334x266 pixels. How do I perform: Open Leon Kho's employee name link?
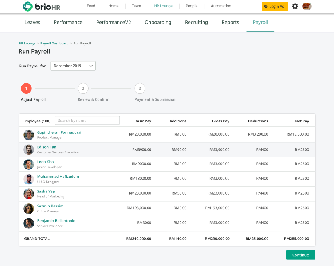pos(45,162)
